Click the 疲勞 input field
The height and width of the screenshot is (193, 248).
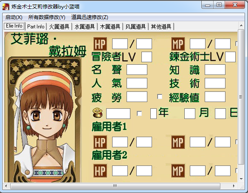pos(137,96)
